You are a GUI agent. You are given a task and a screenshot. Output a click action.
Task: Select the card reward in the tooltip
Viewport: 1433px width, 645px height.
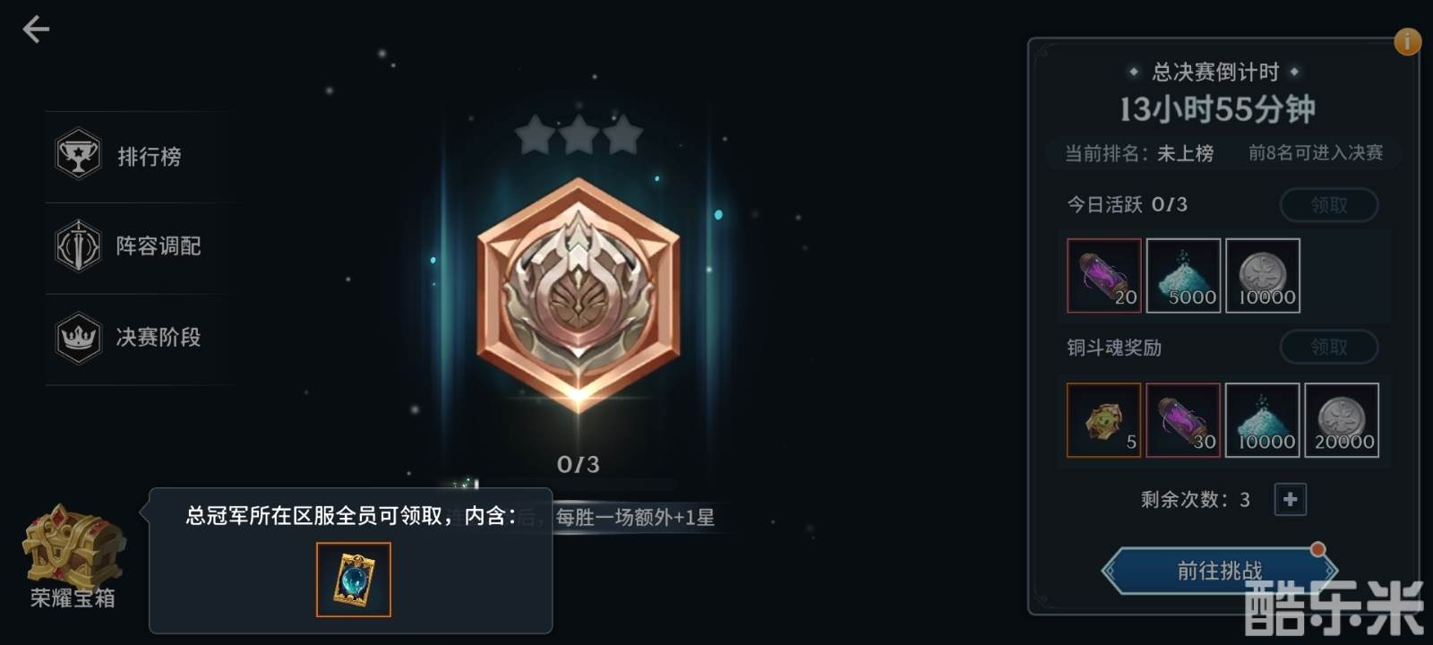[x=354, y=580]
